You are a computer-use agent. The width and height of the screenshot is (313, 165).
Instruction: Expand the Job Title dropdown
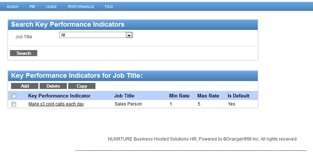[x=95, y=35]
